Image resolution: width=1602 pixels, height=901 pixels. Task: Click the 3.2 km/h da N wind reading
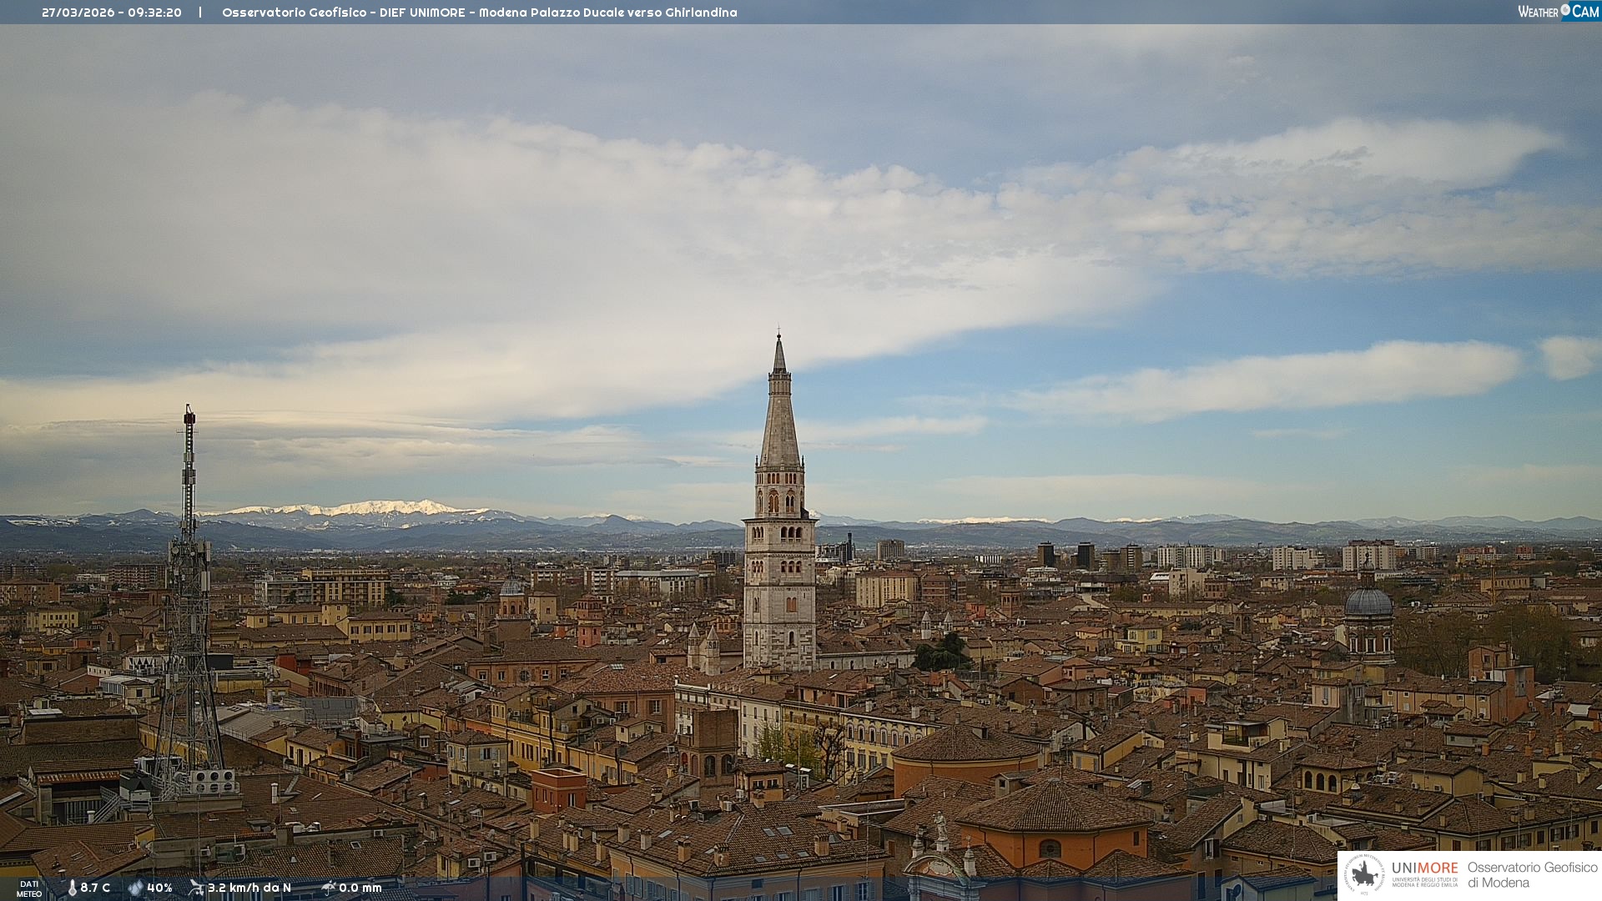249,888
